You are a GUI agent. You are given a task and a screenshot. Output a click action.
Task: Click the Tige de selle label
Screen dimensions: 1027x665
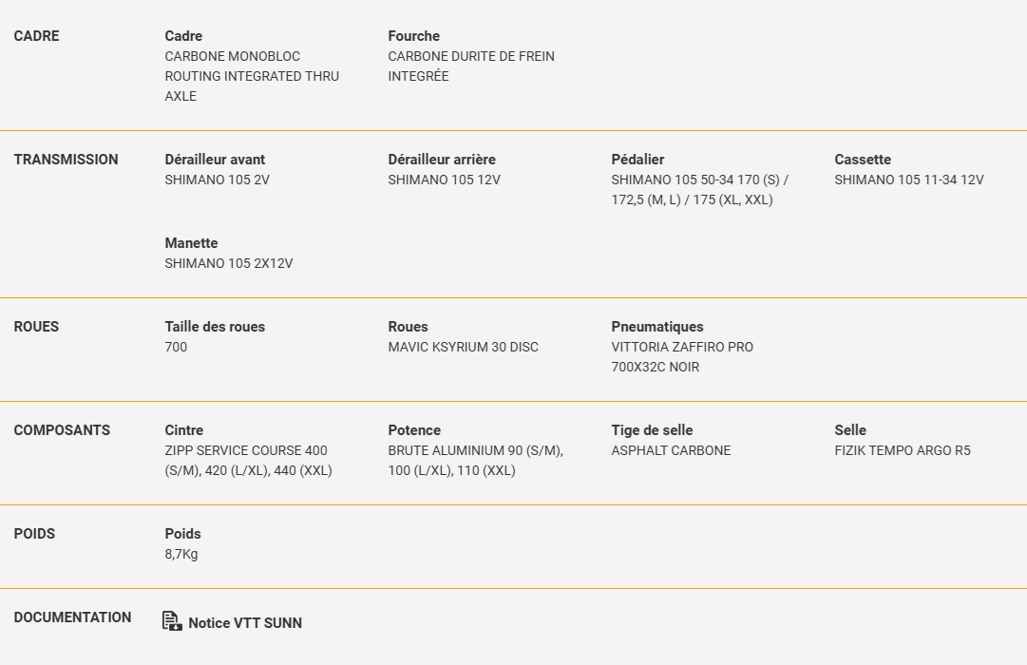(x=653, y=429)
